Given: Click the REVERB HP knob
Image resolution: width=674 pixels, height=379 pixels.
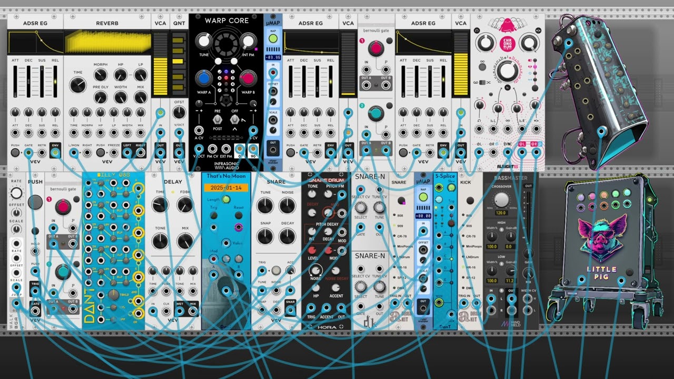Looking at the screenshot, I should click(x=121, y=75).
